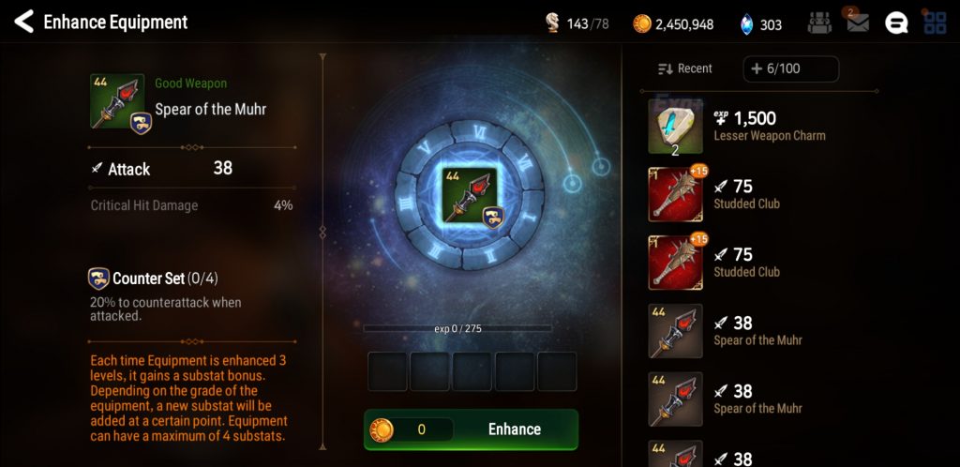Tap the first empty material slot
This screenshot has width=960, height=467.
tap(387, 371)
